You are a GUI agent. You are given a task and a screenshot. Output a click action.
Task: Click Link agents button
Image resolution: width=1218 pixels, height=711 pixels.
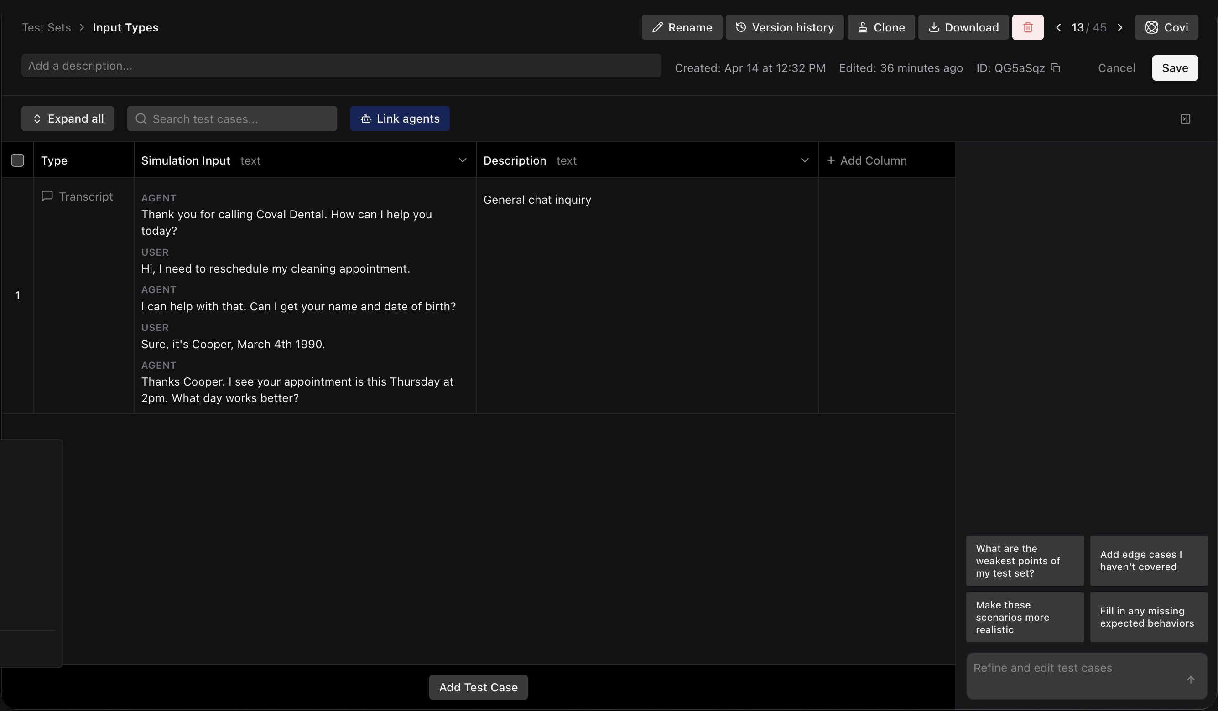pyautogui.click(x=400, y=119)
